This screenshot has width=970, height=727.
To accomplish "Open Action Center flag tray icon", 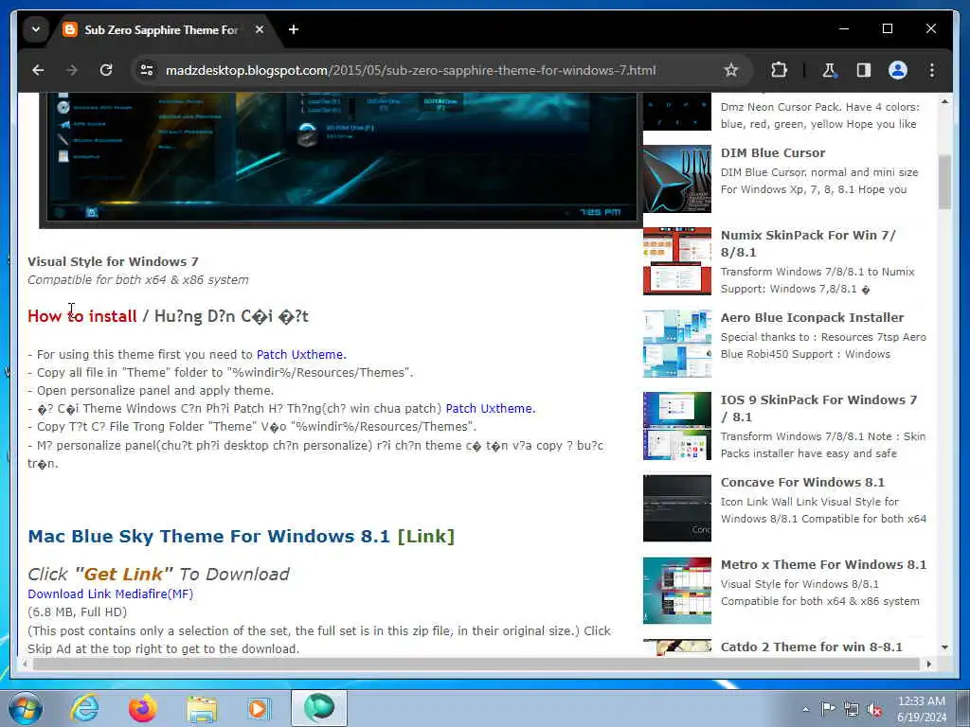I will (828, 709).
